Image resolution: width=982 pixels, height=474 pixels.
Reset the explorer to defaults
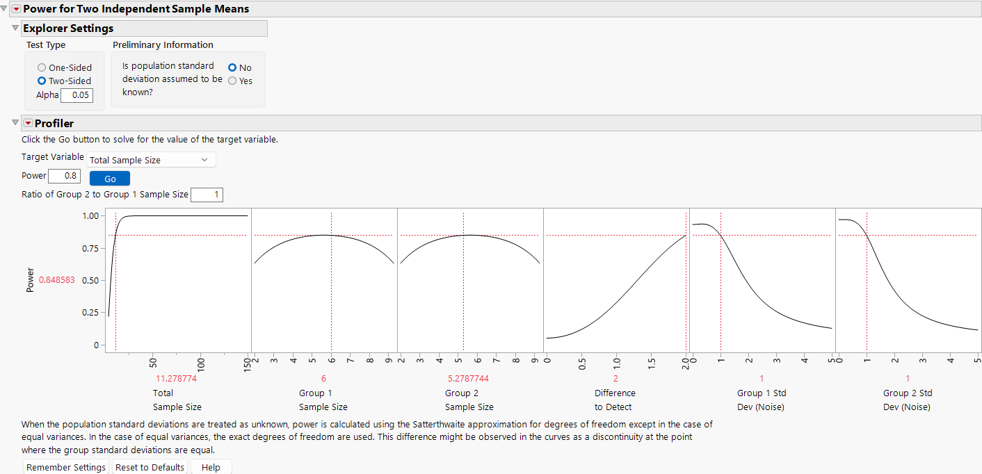[150, 466]
